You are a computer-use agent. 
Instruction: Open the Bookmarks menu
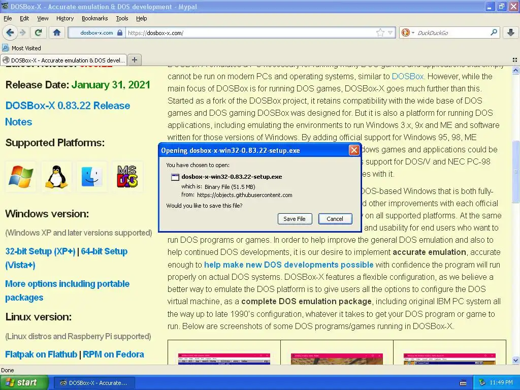(94, 18)
